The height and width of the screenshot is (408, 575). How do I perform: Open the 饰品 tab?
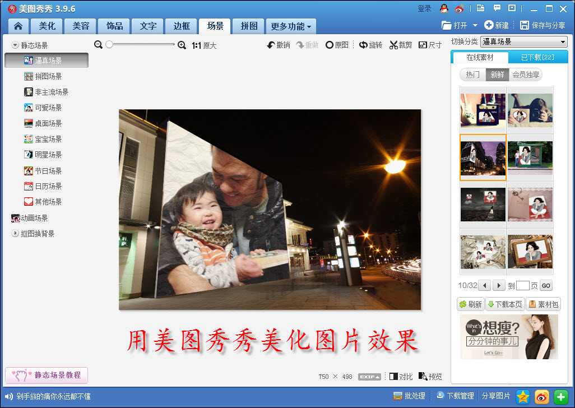114,26
